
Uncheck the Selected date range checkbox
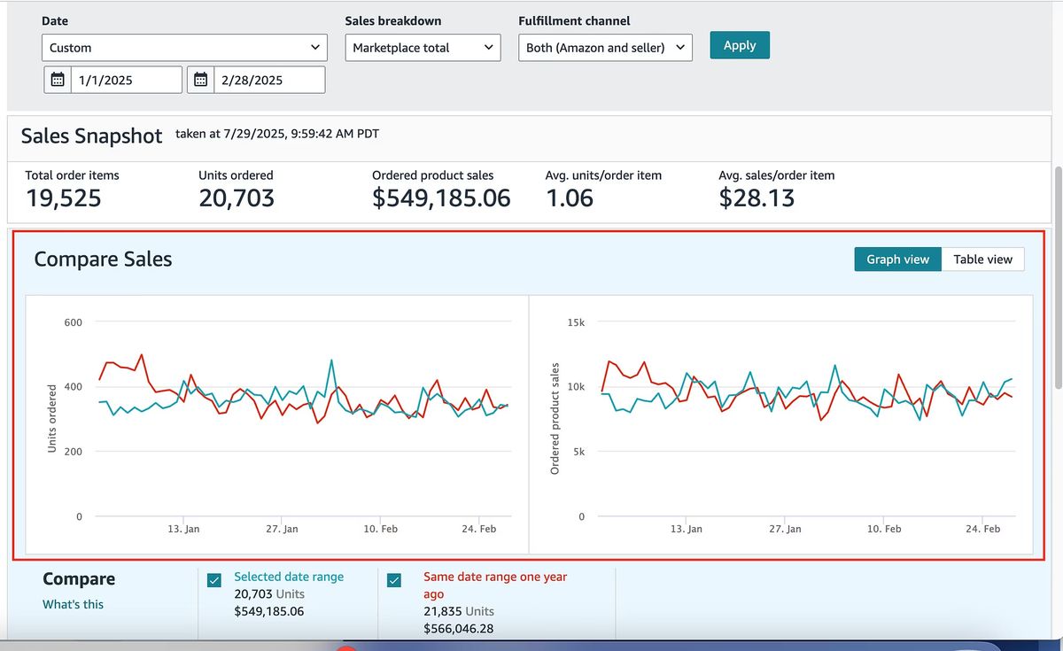213,579
